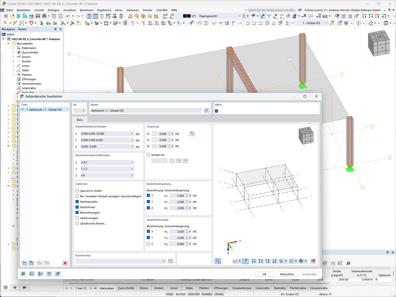This screenshot has height=297, width=396.
Task: Click grid list item color swatch Kartesisch
Action: [x=22, y=109]
